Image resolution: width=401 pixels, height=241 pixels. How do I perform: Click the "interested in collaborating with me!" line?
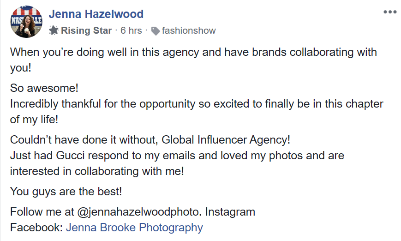point(97,171)
